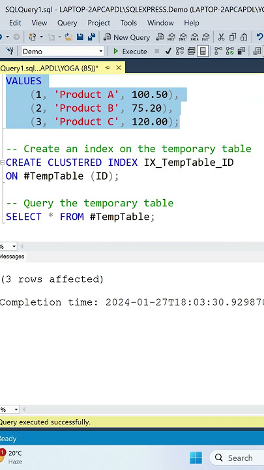Click the Cut scissors icon

coord(221,37)
